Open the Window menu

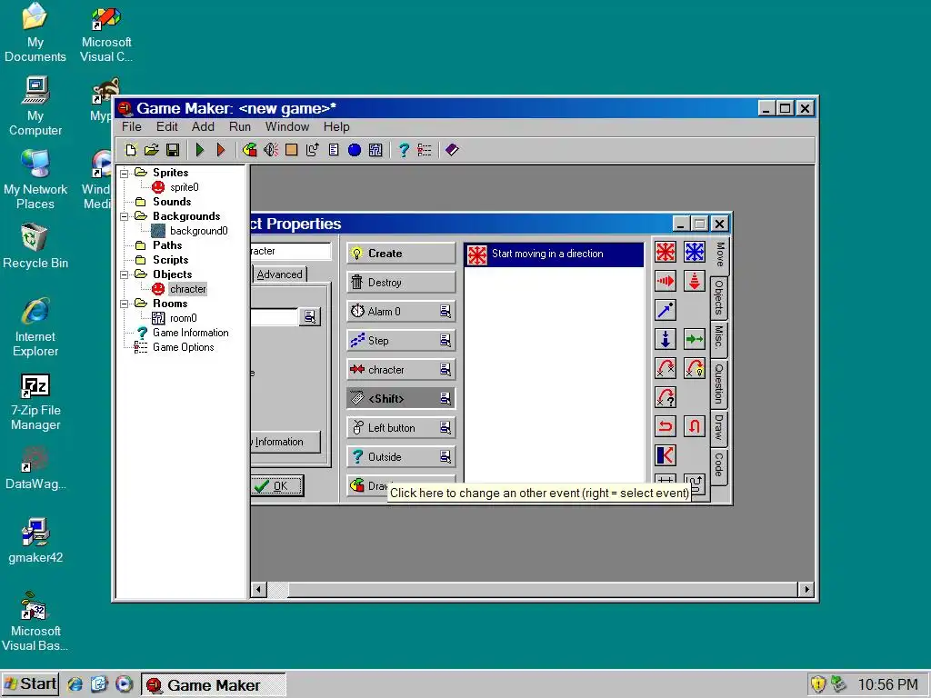pyautogui.click(x=287, y=126)
